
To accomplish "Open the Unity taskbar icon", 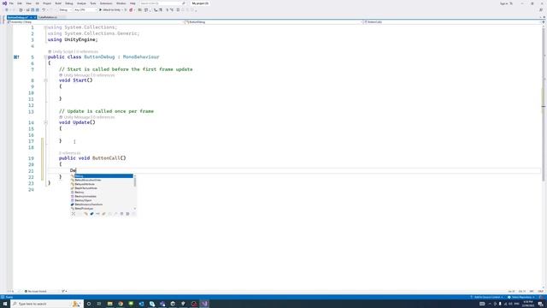I will (x=173, y=304).
